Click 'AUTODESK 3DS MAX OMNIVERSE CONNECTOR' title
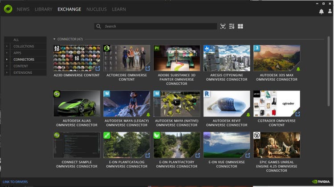 point(277,77)
